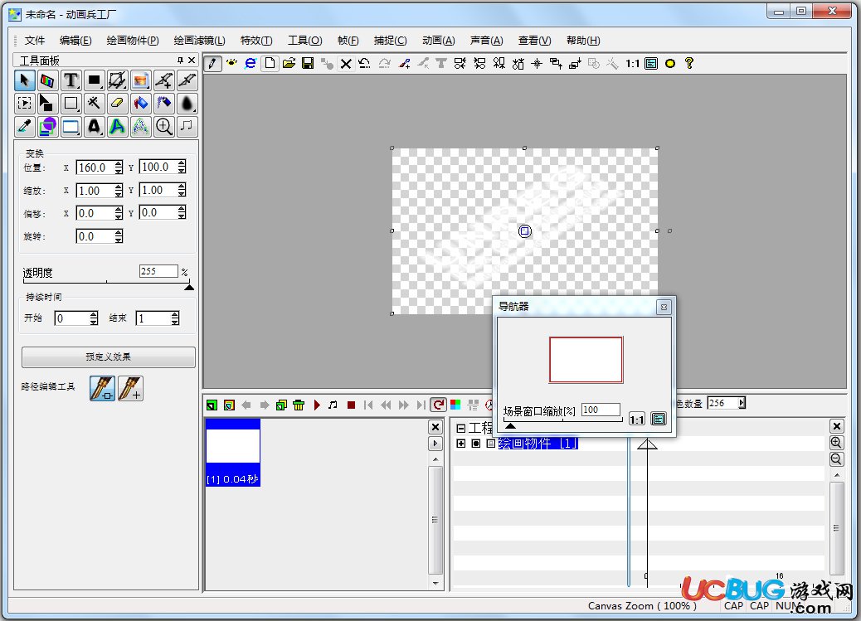Open the color count 256 dropdown
Image resolution: width=861 pixels, height=621 pixels.
(x=742, y=403)
